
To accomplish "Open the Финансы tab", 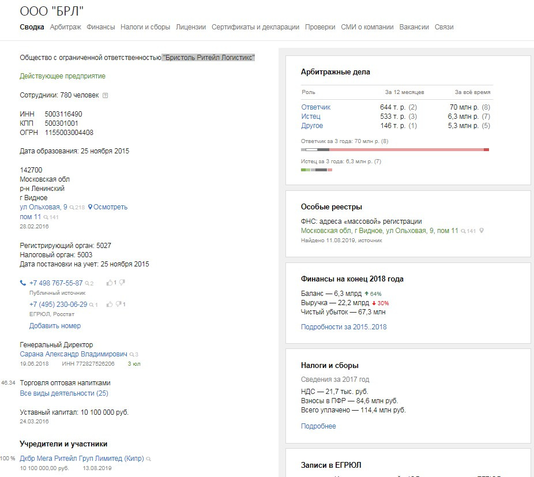I will coord(100,27).
